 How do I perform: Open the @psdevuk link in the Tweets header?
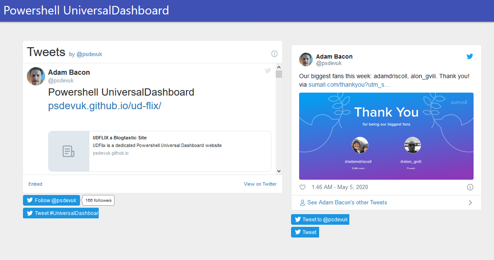click(x=89, y=54)
